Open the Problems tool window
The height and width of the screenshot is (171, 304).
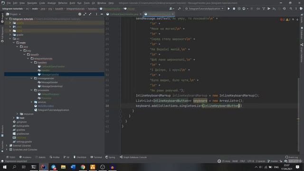point(25,157)
